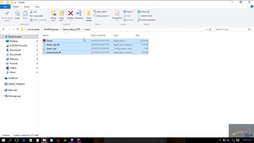Open OneDrive in the navigation pane
The image size is (254, 143).
point(13,78)
